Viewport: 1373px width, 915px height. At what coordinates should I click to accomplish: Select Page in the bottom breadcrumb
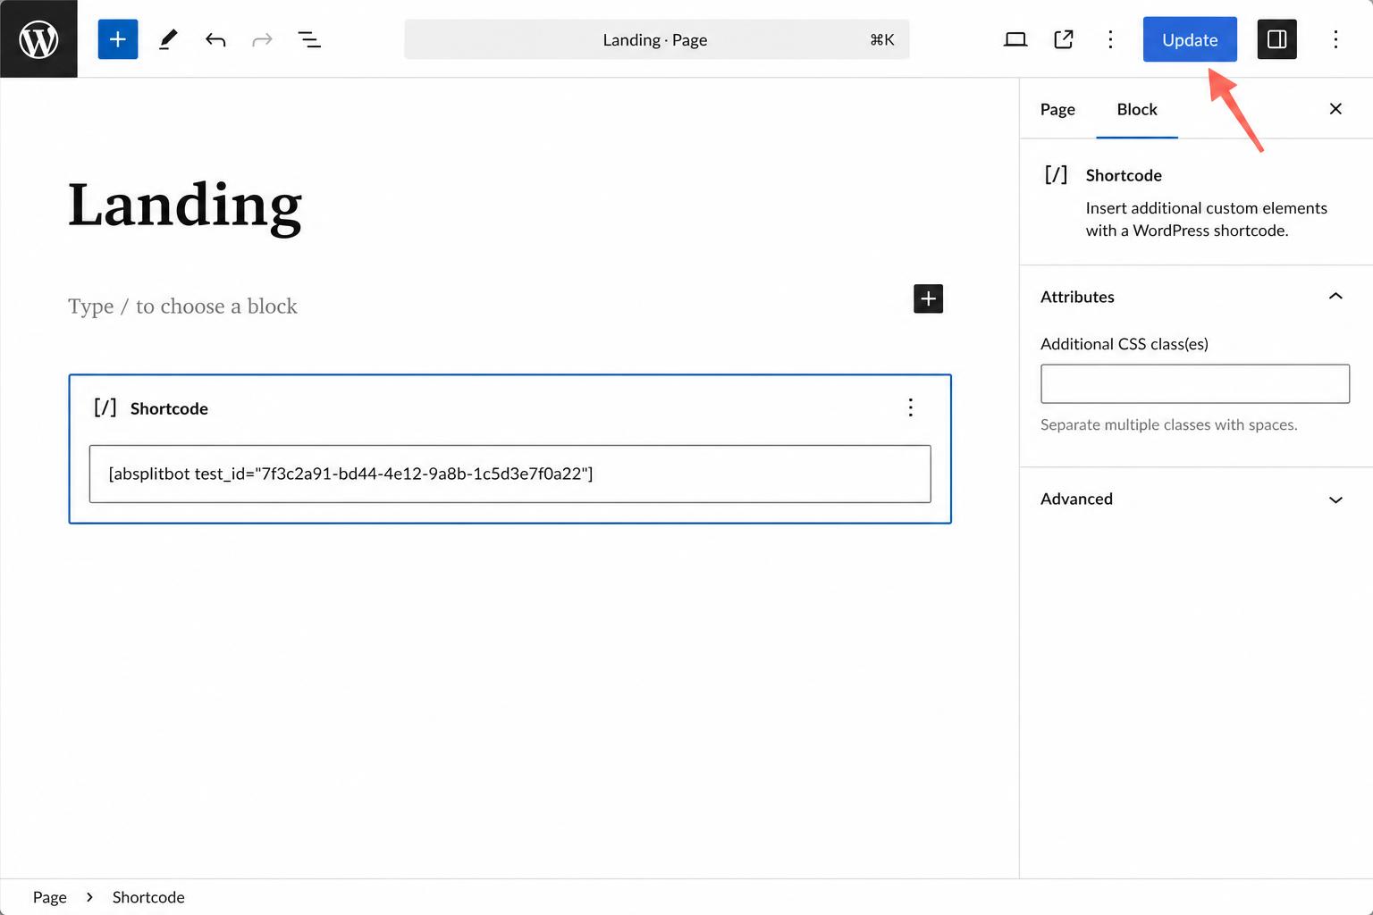50,897
